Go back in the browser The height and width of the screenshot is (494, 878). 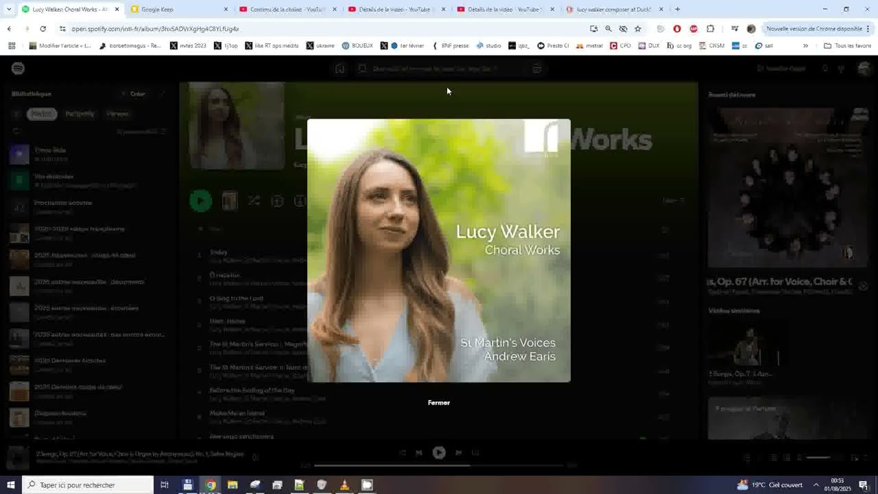[9, 29]
